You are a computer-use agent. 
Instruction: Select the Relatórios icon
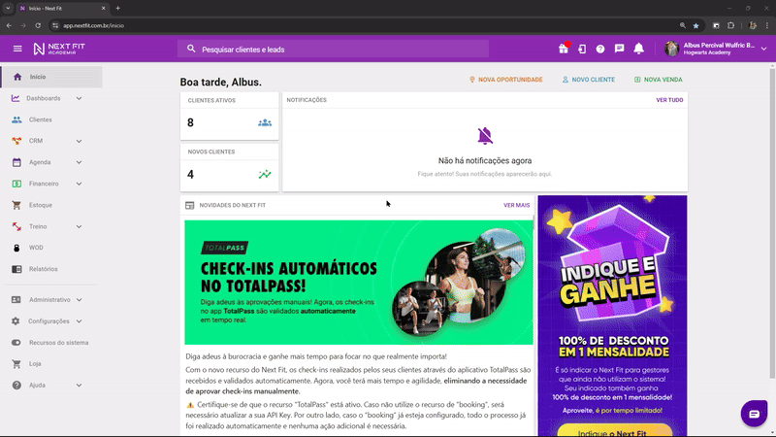[x=16, y=269]
